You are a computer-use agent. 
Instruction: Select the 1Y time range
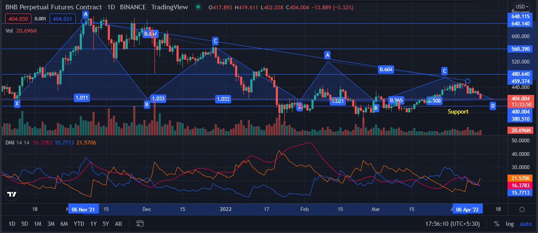93,224
